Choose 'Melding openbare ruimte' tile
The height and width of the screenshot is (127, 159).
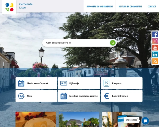[79, 96]
